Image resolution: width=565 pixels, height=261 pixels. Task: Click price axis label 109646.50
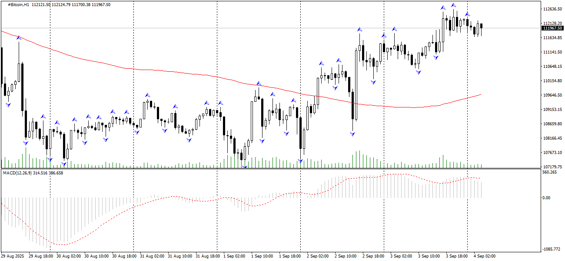click(x=552, y=95)
